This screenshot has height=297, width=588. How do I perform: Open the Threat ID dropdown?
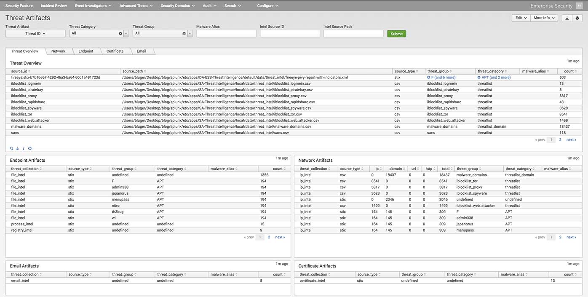35,33
